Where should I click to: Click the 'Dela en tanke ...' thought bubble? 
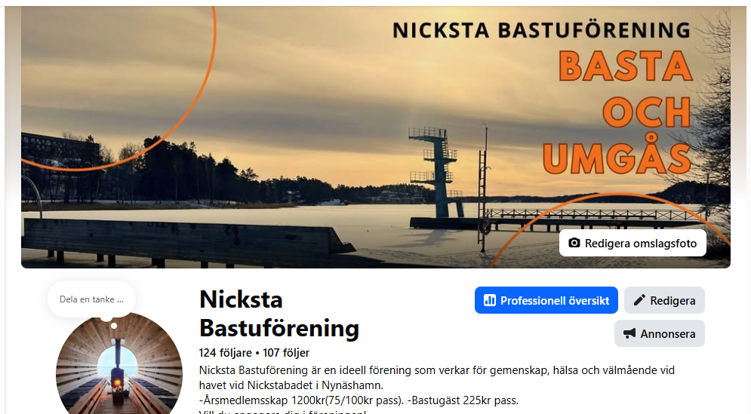(91, 299)
